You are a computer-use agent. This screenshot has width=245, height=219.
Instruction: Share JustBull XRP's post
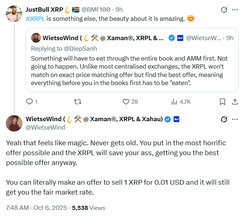point(234,102)
